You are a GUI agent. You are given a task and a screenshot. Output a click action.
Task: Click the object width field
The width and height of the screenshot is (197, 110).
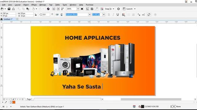pyautogui.click(x=27, y=13)
